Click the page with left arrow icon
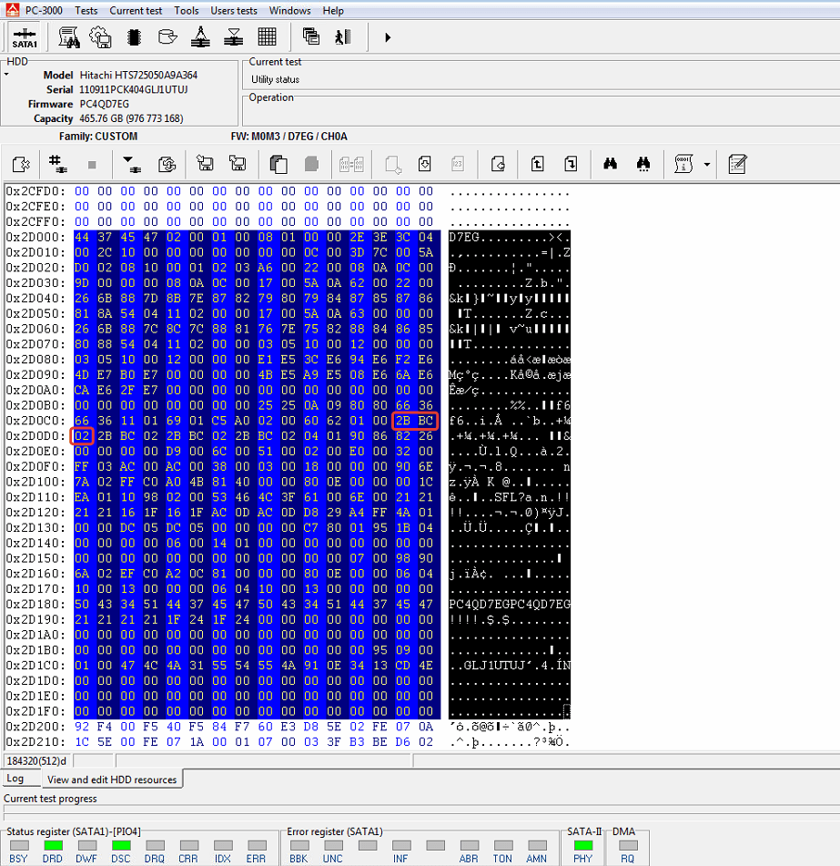This screenshot has width=840, height=866. [498, 164]
